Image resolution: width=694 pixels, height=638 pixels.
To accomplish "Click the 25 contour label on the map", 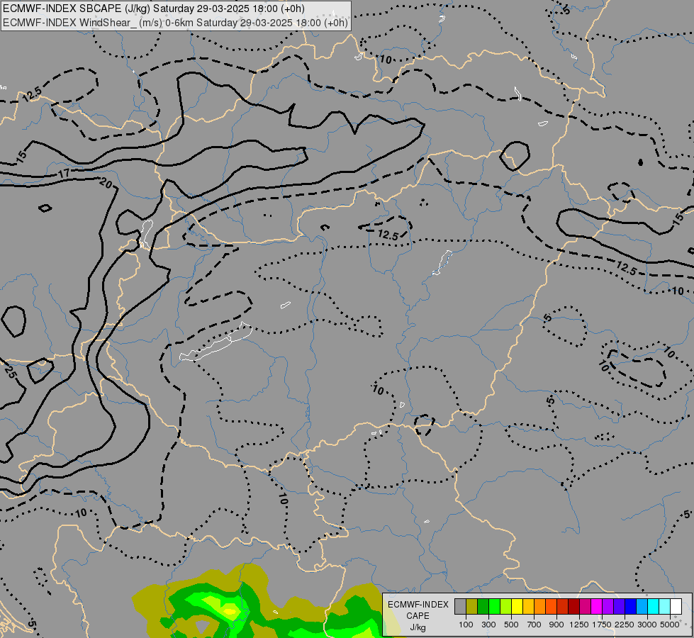I will (x=10, y=371).
